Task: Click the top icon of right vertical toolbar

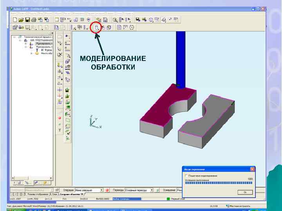Action: [67, 37]
